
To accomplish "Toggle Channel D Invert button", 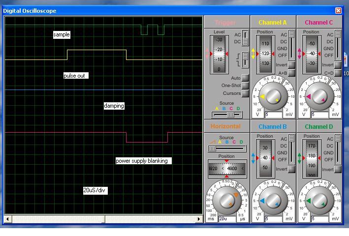I will coord(338,169).
